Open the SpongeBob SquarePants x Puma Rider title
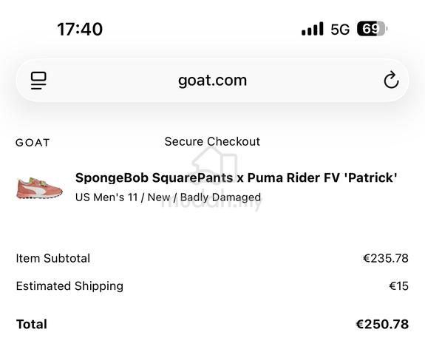The width and height of the screenshot is (425, 355). (x=236, y=178)
